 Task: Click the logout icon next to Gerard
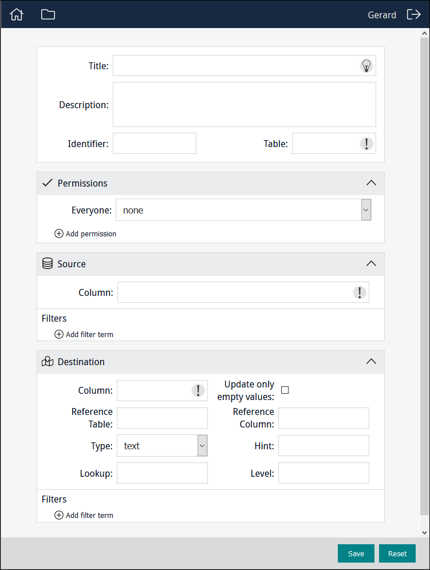(x=413, y=15)
